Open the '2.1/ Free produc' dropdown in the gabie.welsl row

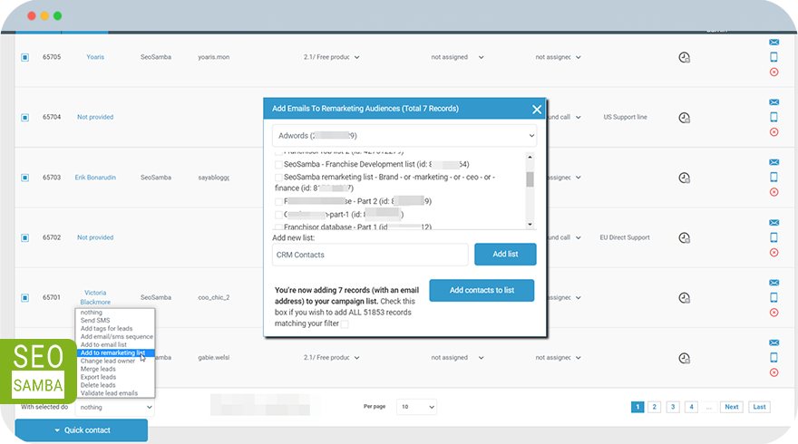(331, 358)
